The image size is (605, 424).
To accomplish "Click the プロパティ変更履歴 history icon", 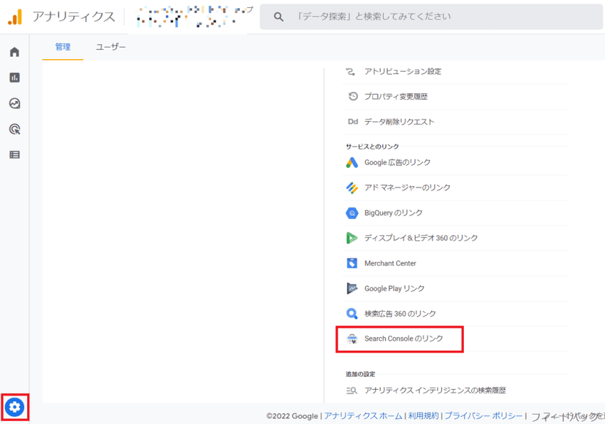I will (353, 96).
